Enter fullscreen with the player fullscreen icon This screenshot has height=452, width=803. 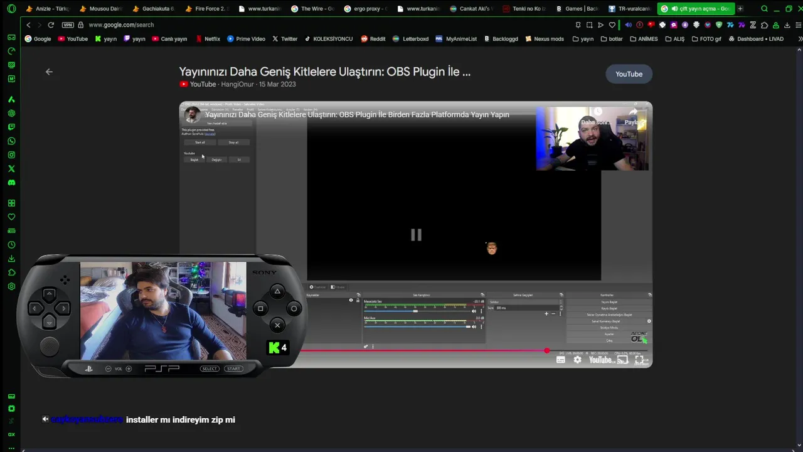click(x=639, y=360)
